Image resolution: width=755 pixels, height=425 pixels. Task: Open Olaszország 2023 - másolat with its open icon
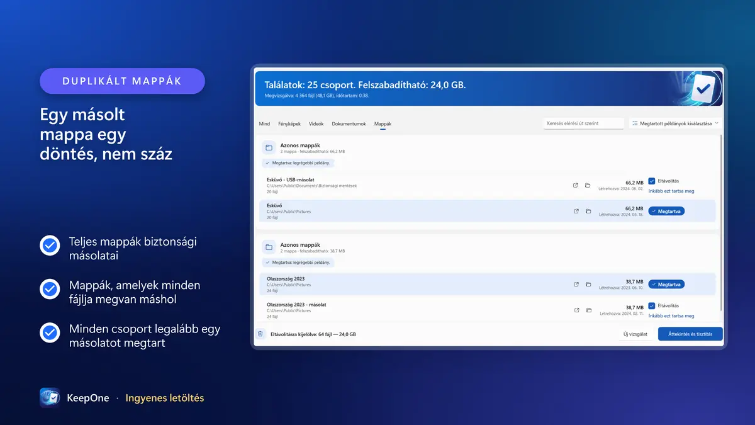tap(576, 310)
